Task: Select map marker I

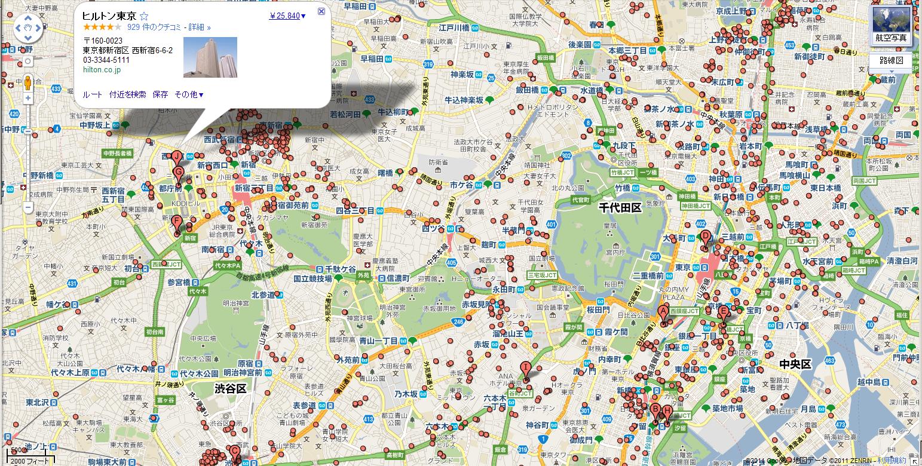Action: pos(525,370)
